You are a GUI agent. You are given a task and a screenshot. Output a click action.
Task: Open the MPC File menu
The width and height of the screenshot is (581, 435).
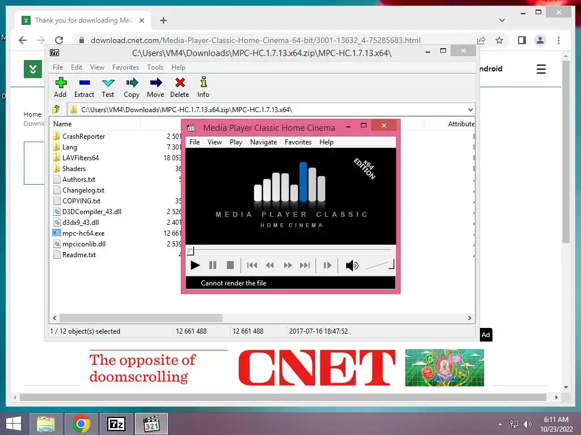pyautogui.click(x=195, y=142)
